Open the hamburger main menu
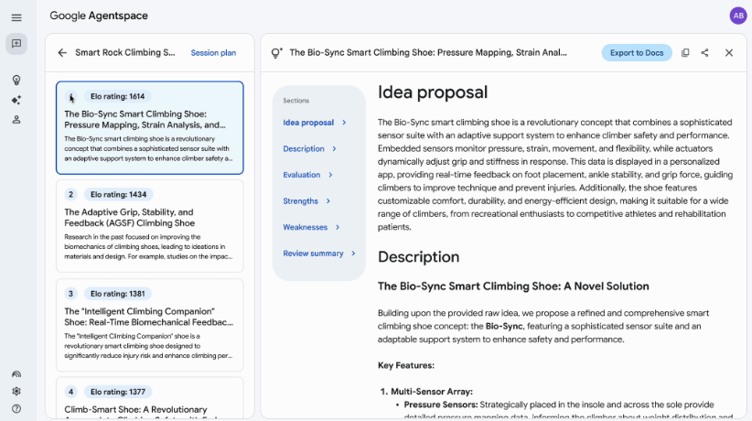 pos(16,17)
